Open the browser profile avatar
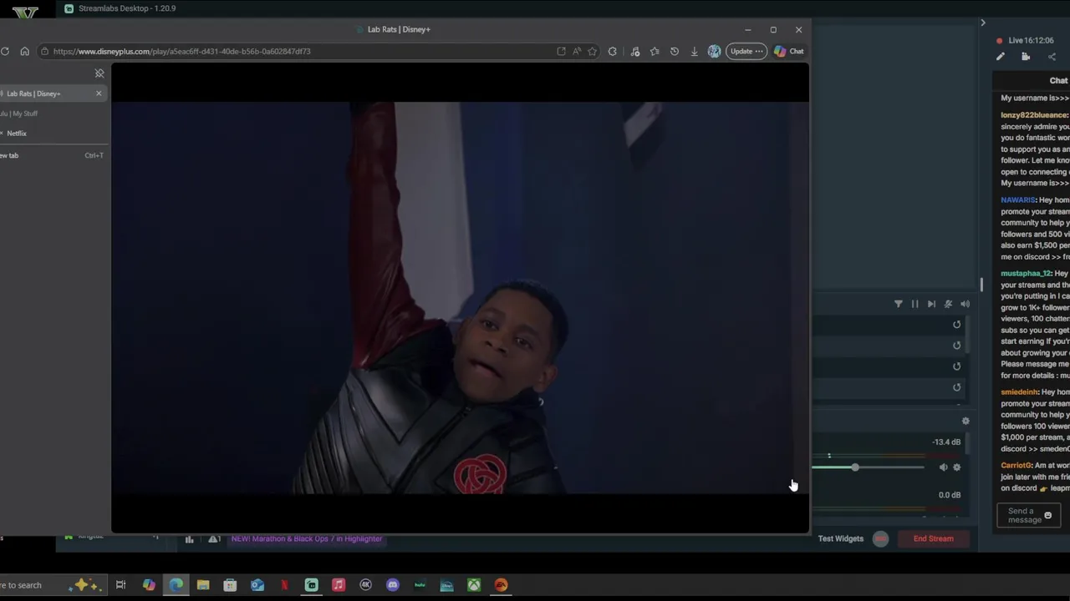Screen dimensions: 1070x601 [714, 51]
